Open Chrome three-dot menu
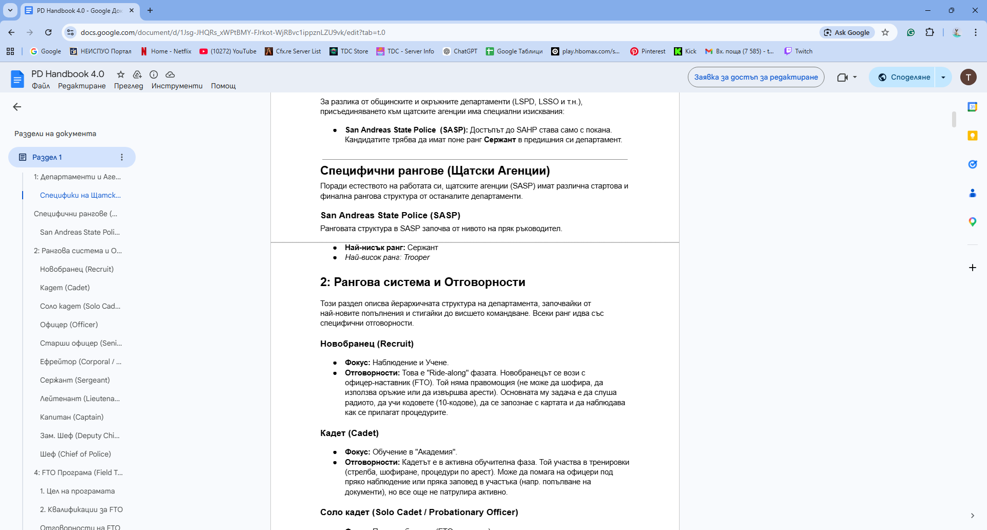Screen dimensions: 987x530 pos(976,32)
